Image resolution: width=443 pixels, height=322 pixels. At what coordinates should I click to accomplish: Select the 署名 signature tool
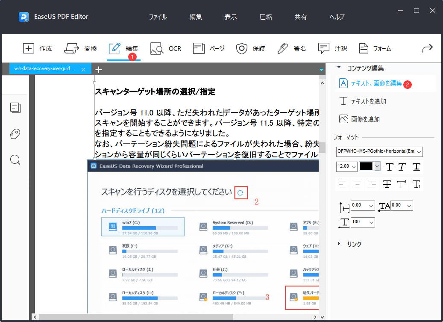292,48
